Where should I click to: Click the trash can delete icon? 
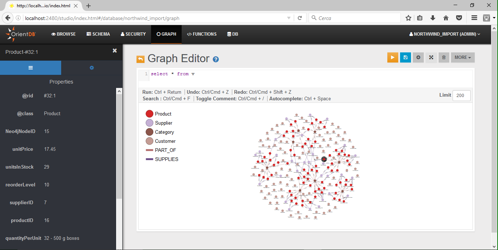[x=444, y=57]
